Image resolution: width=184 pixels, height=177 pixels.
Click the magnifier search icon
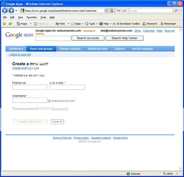tap(176, 10)
